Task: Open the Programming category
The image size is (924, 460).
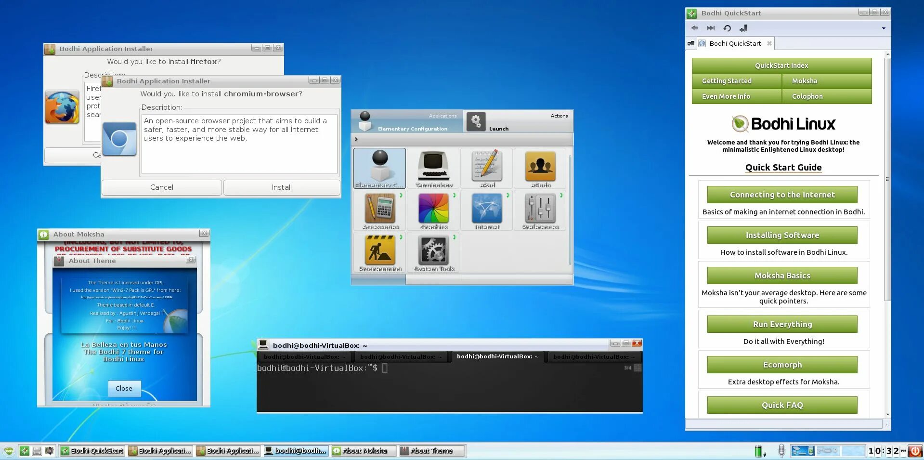Action: click(380, 252)
